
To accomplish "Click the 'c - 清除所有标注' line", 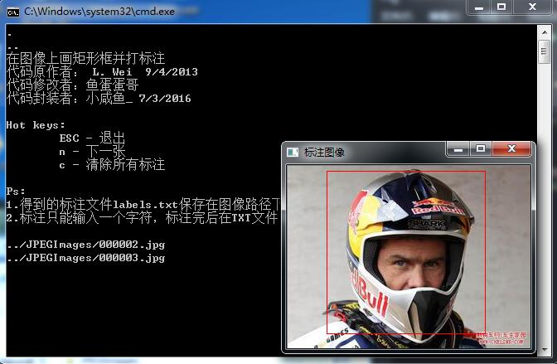I will tap(112, 165).
